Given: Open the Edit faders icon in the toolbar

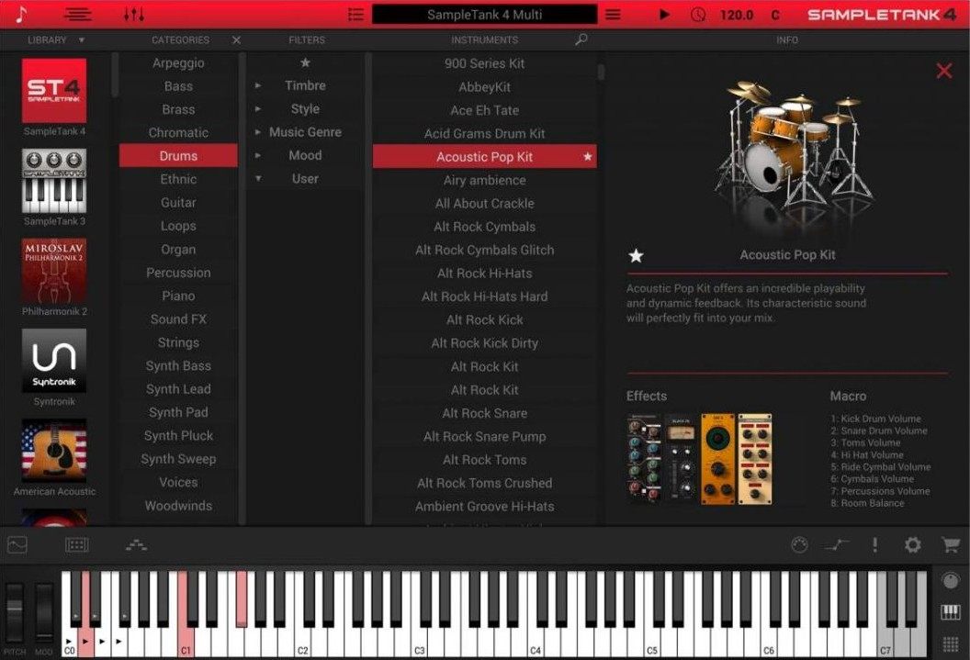Looking at the screenshot, I should click(x=136, y=14).
